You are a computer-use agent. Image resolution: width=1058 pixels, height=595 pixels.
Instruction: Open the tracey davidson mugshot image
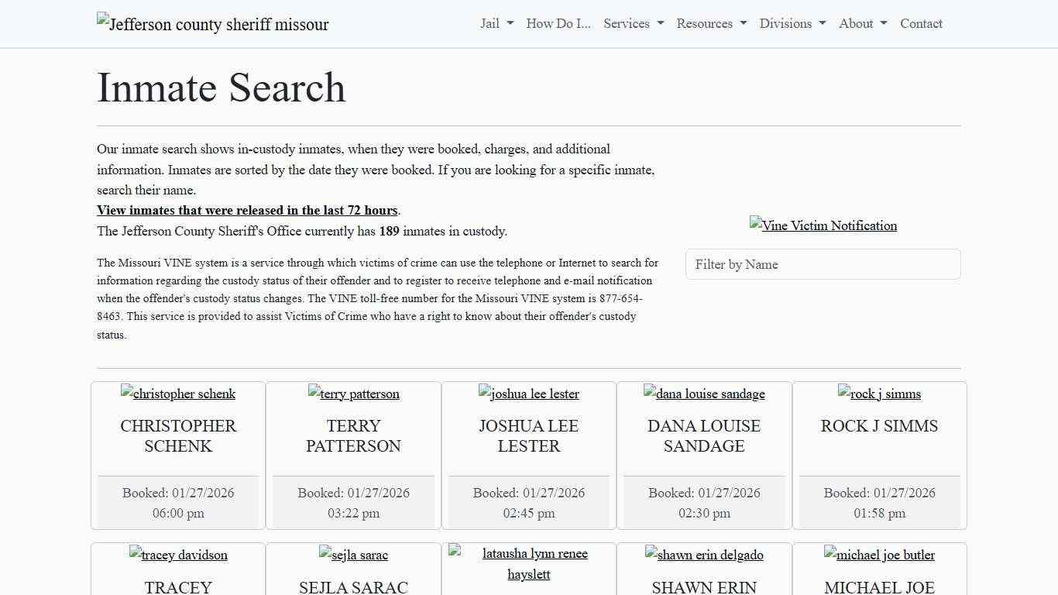[178, 555]
